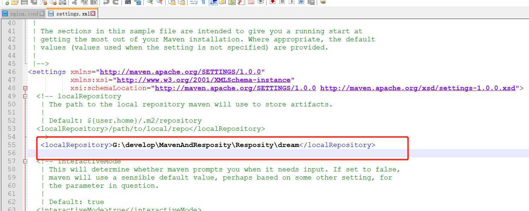The height and width of the screenshot is (211, 529).
Task: Collapse the fold marker on line 48
Action: pyautogui.click(x=25, y=88)
